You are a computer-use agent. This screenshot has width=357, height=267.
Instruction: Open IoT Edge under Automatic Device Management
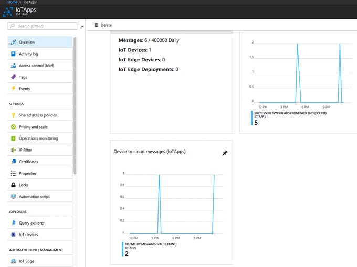[x=26, y=261]
